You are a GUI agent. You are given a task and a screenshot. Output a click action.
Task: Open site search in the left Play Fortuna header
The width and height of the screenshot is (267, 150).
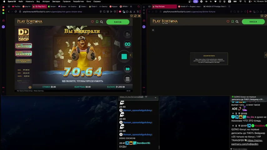[x=101, y=22]
